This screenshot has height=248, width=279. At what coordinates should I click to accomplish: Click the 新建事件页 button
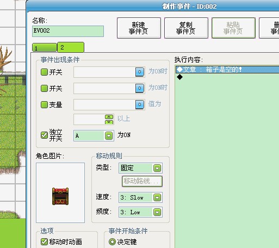(x=139, y=28)
